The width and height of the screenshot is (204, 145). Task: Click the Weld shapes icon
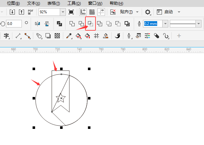pos(72,24)
